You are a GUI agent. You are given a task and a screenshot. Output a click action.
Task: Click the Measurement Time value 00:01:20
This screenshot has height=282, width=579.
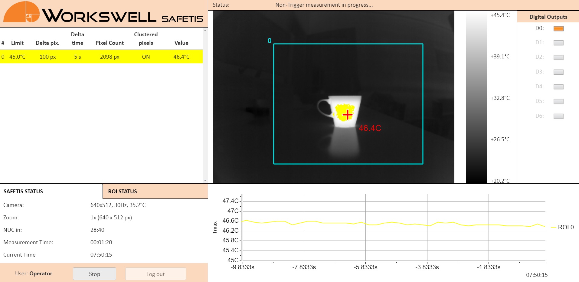(101, 242)
